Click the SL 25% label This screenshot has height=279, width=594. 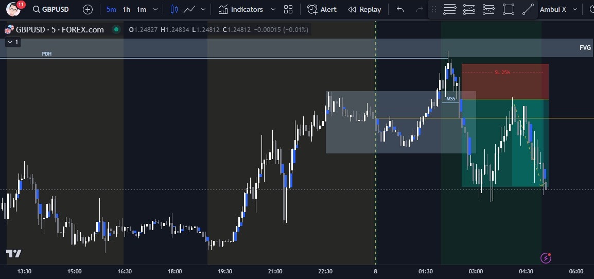click(502, 73)
